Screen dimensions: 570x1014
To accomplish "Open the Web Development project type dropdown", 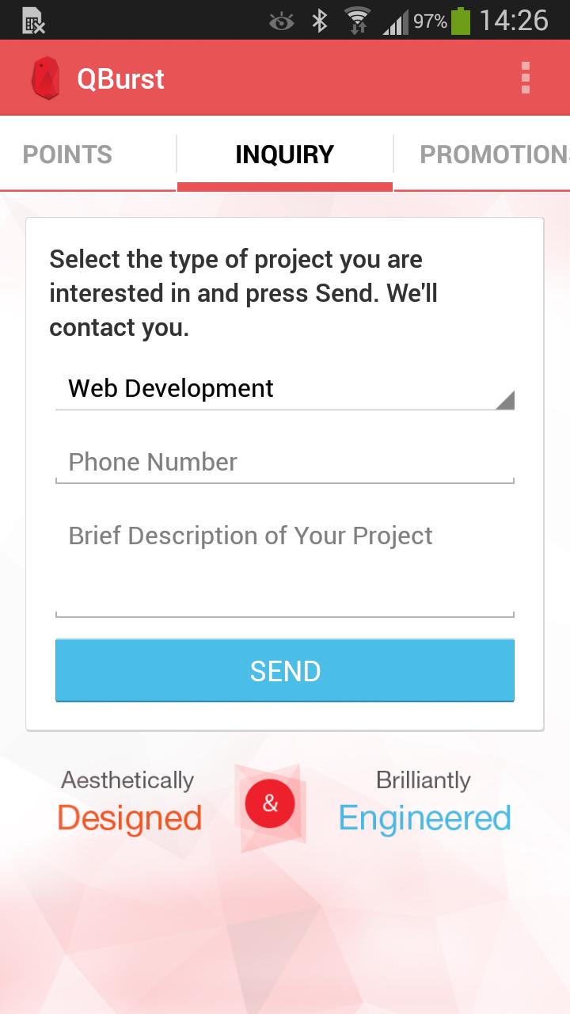I will tap(269, 389).
